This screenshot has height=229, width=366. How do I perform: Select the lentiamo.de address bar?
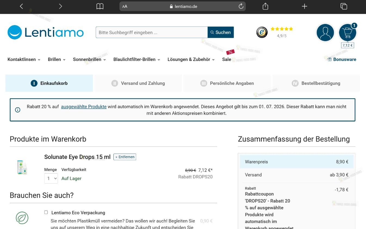183,6
